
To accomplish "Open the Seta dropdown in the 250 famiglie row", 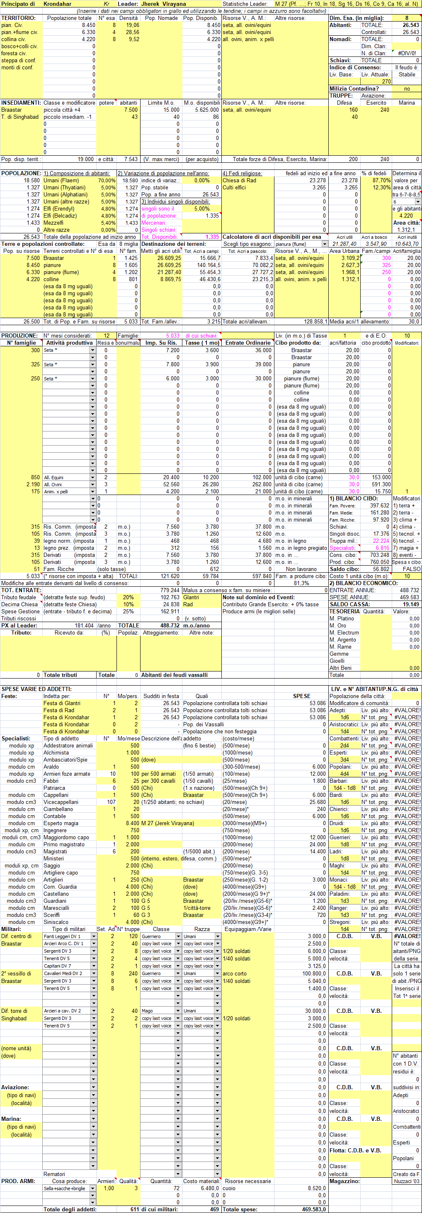I will pyautogui.click(x=92, y=378).
